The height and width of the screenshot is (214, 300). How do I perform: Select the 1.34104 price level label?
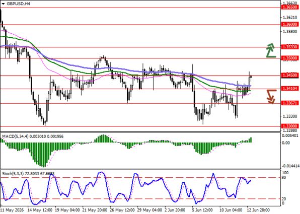click(290, 88)
